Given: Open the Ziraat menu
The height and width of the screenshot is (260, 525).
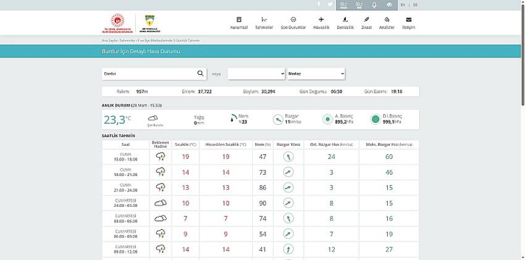Looking at the screenshot, I should [x=366, y=23].
